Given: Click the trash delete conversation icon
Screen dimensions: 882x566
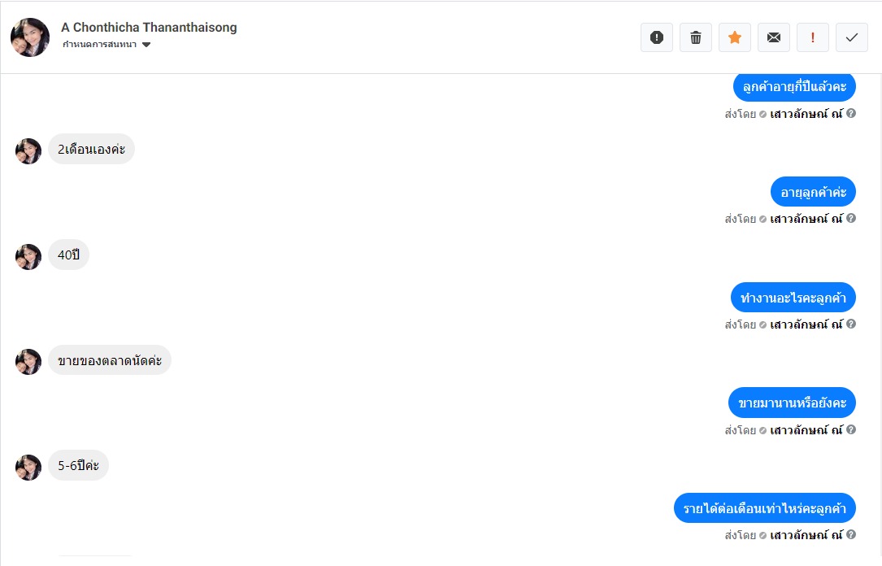Looking at the screenshot, I should [x=696, y=37].
